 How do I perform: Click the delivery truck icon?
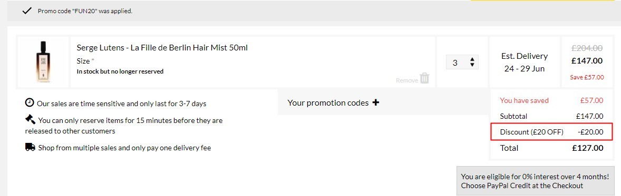pyautogui.click(x=30, y=147)
